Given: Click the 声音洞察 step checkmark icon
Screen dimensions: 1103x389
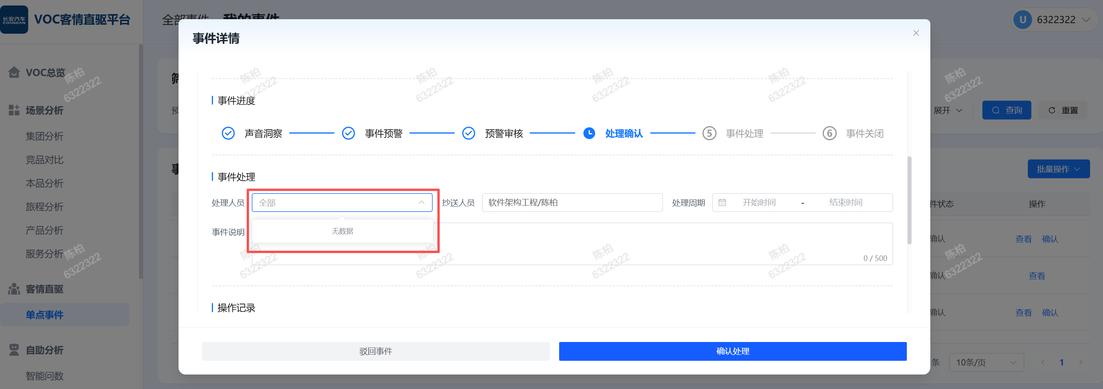Looking at the screenshot, I should tap(228, 133).
